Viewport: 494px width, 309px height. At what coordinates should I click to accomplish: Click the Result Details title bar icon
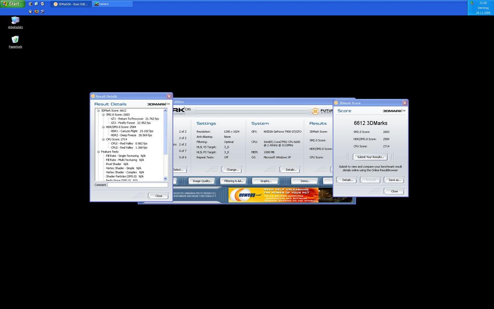(x=93, y=96)
